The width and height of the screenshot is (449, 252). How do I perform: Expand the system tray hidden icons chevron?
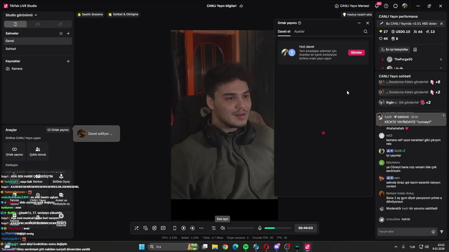coord(396,247)
